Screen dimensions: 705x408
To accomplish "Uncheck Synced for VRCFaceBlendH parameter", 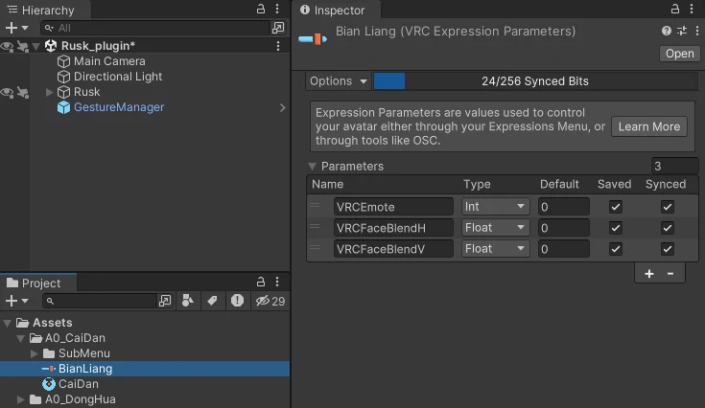I will [668, 228].
